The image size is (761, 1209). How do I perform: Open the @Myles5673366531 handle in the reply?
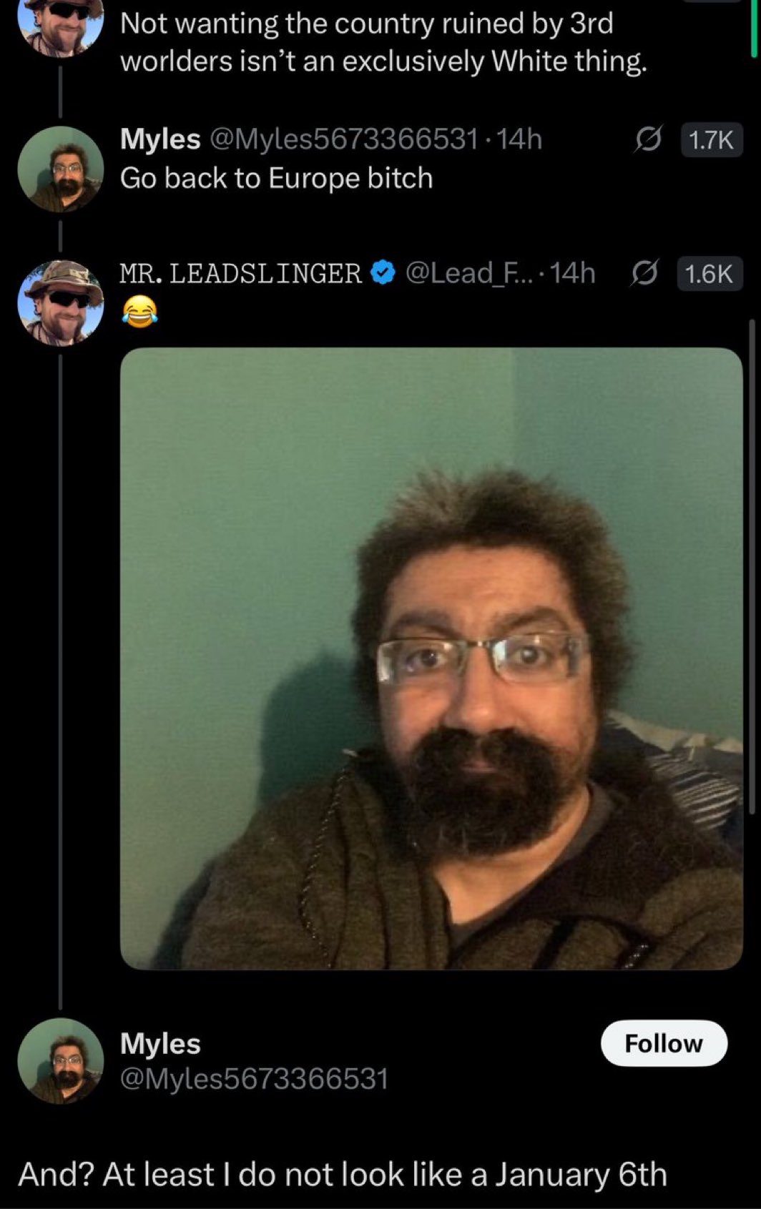(343, 139)
